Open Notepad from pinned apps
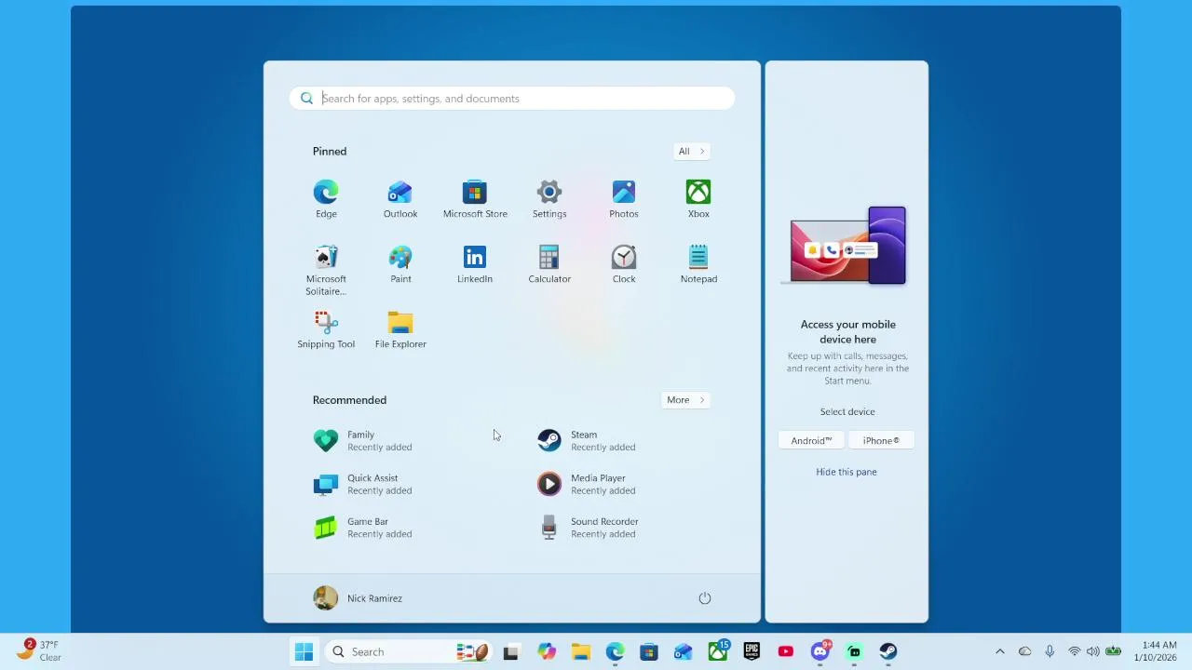 (x=698, y=264)
